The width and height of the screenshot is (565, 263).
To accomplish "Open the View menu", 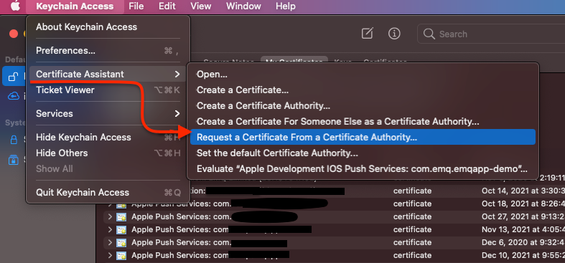I will [201, 6].
